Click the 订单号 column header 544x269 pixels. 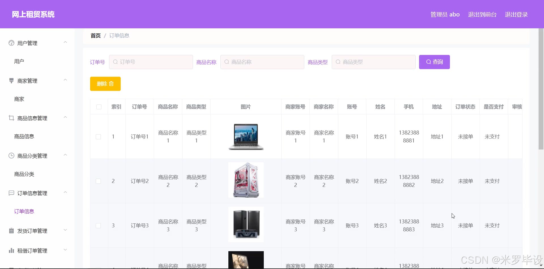[139, 107]
